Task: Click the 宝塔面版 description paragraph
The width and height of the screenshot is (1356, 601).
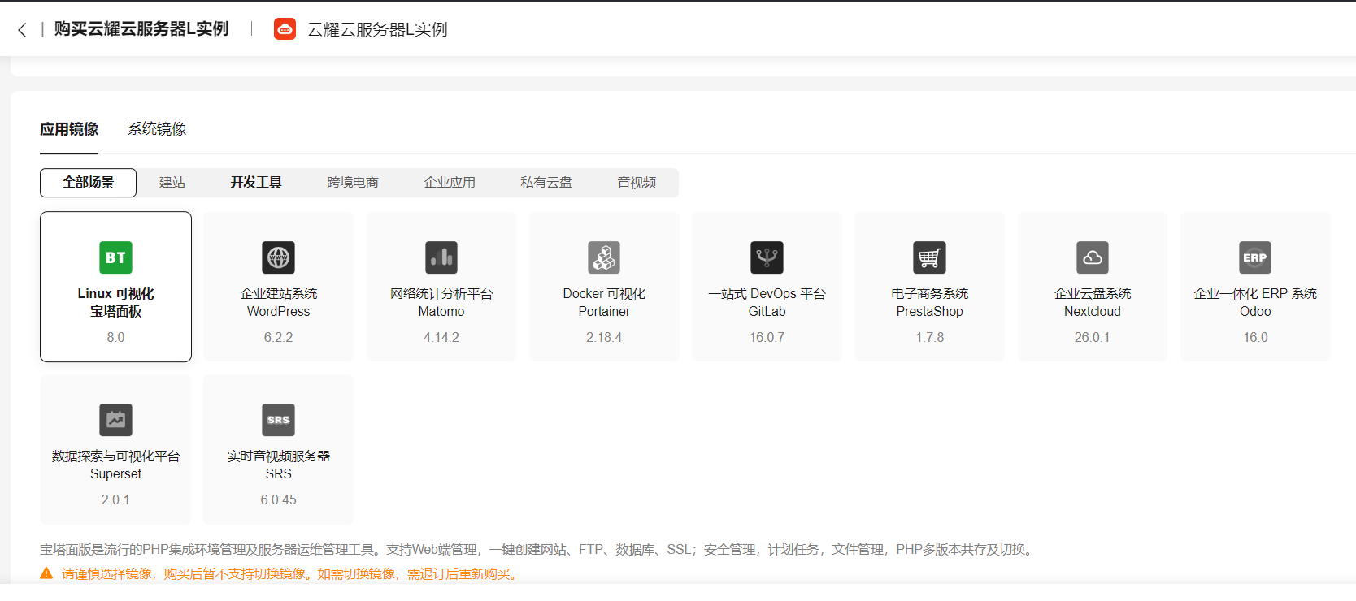Action: (539, 550)
